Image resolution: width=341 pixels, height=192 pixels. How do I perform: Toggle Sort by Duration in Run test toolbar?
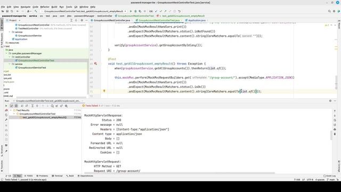27,106
